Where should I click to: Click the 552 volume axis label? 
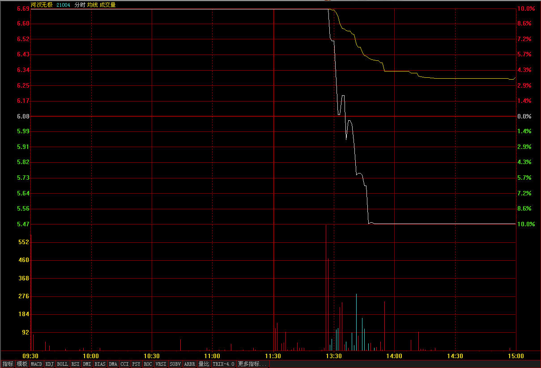click(x=23, y=242)
